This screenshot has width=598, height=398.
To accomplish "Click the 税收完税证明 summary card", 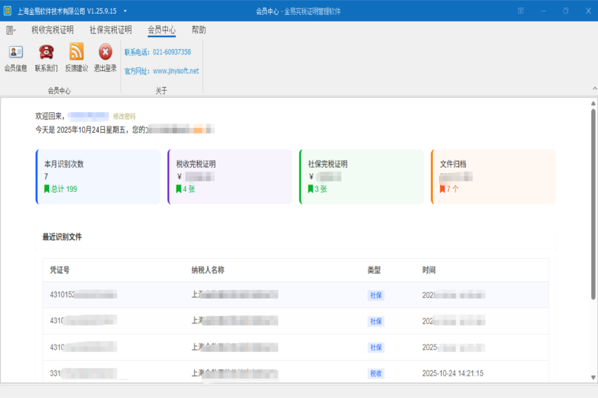I will point(230,176).
